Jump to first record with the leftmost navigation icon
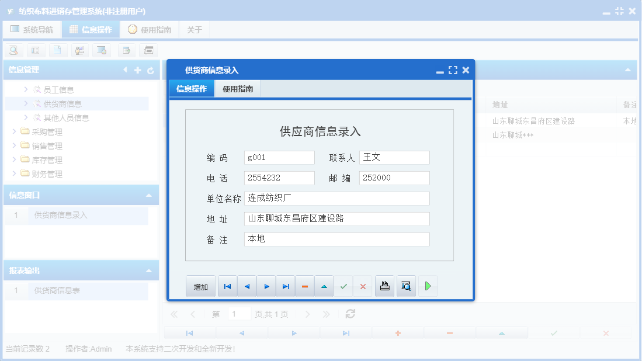The height and width of the screenshot is (361, 642). [x=227, y=286]
